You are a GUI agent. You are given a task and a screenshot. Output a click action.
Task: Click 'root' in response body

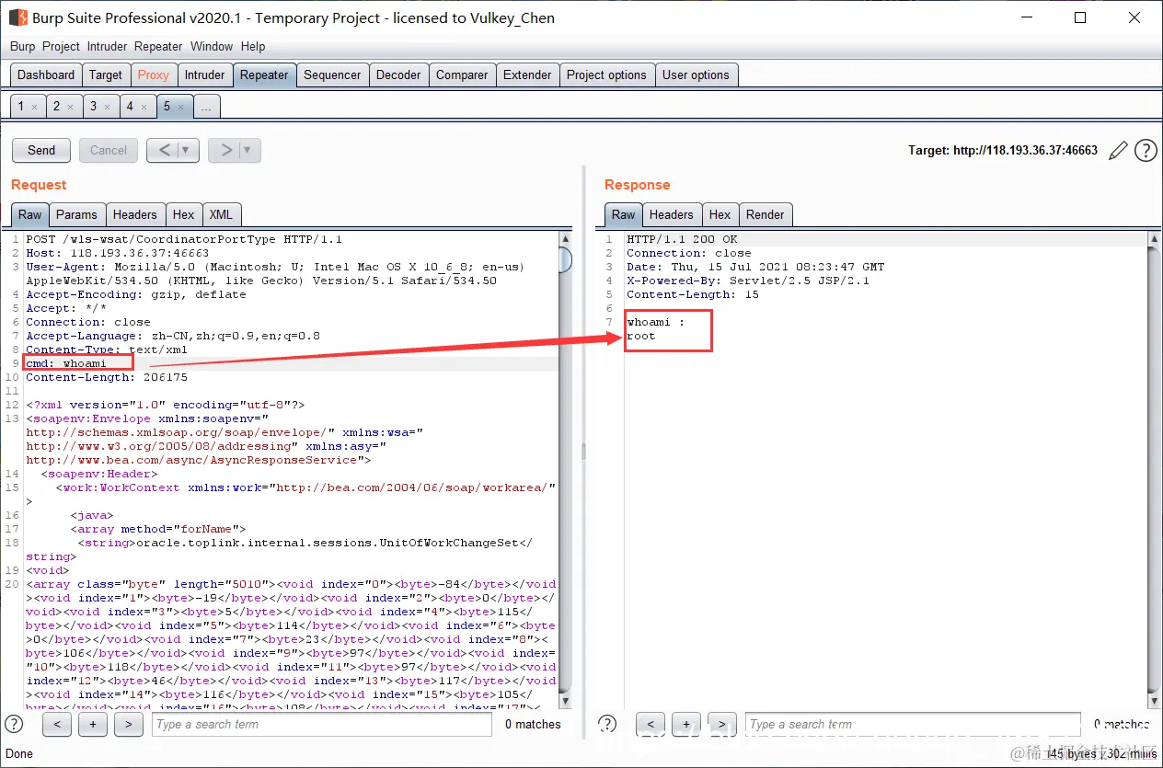tap(641, 336)
